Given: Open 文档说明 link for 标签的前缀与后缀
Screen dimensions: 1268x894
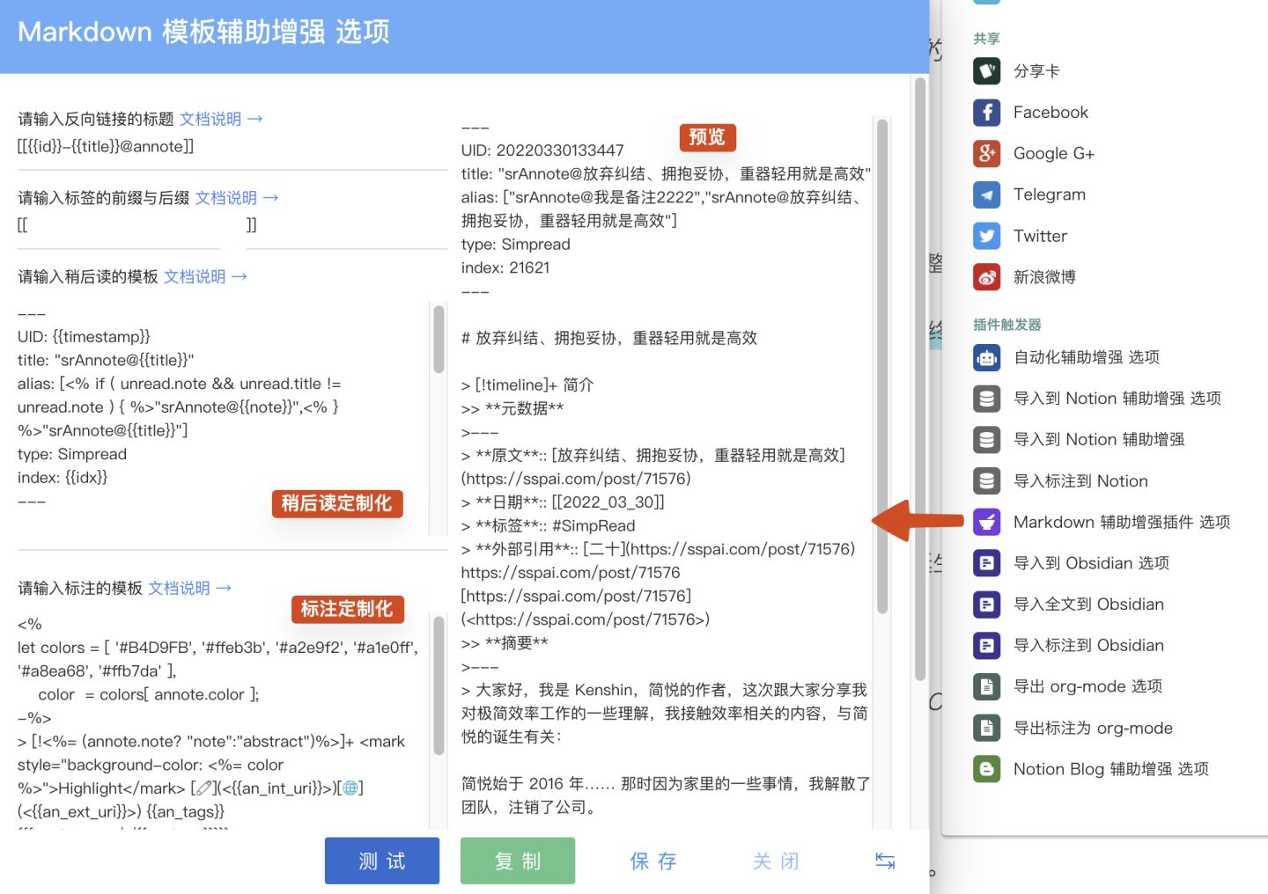Looking at the screenshot, I should tap(236, 198).
